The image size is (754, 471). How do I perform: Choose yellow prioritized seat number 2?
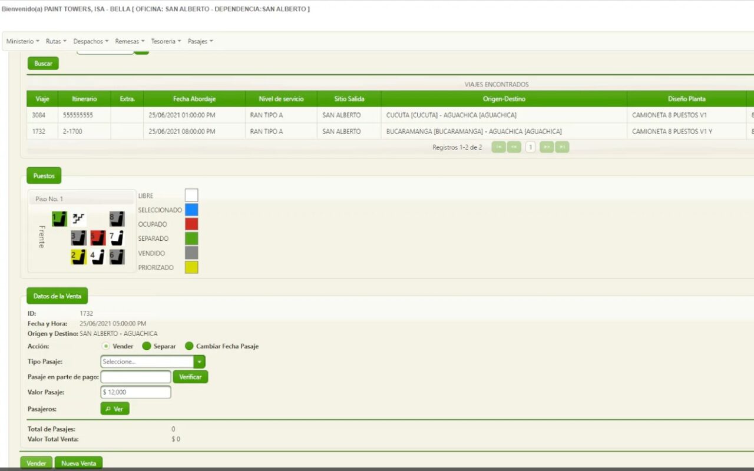point(78,257)
